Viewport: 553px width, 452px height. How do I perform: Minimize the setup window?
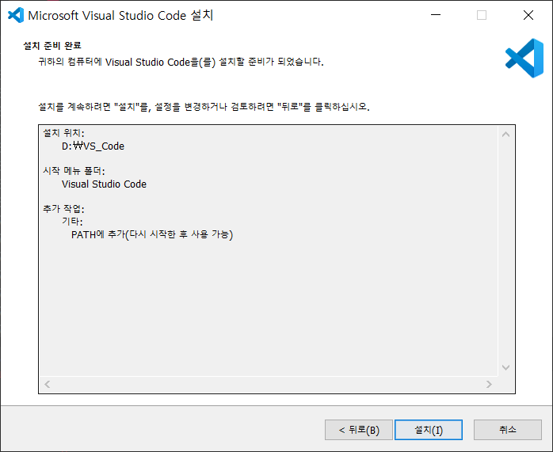coord(436,15)
